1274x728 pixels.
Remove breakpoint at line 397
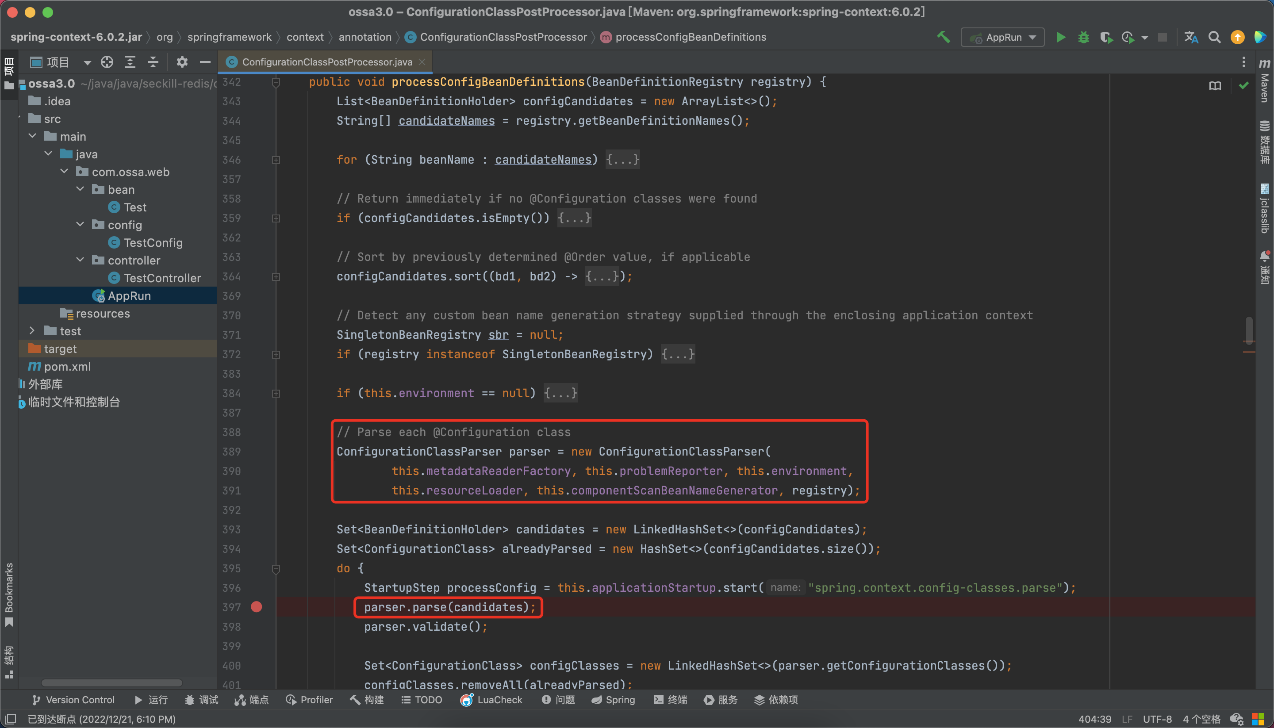257,607
